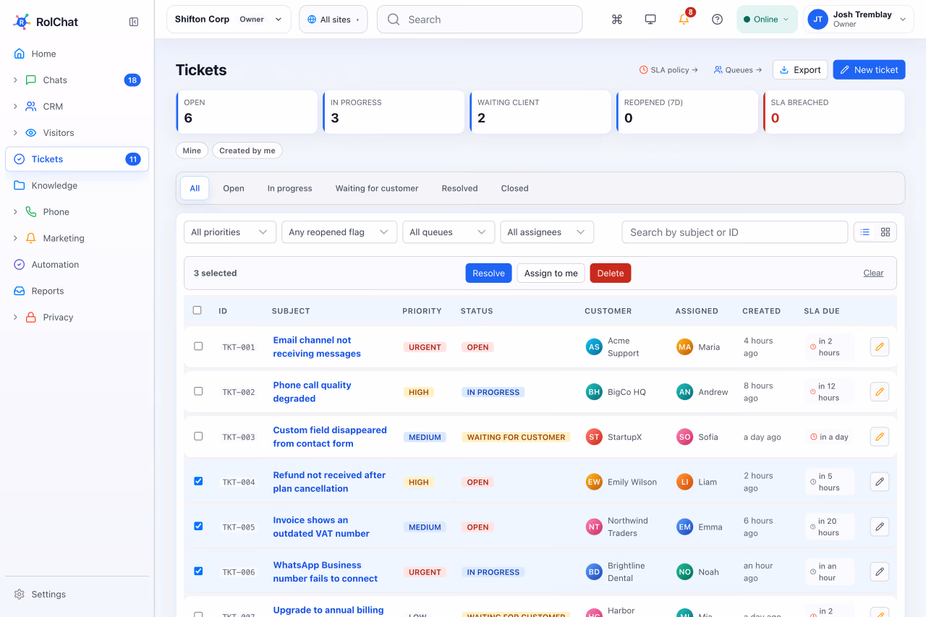
Task: Edit ticket TKT-003 pencil icon
Action: pos(880,437)
